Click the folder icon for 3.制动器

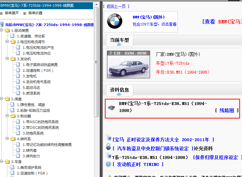[x=13, y=116]
